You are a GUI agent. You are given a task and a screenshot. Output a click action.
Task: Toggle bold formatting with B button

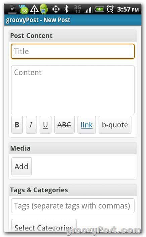pyautogui.click(x=17, y=125)
